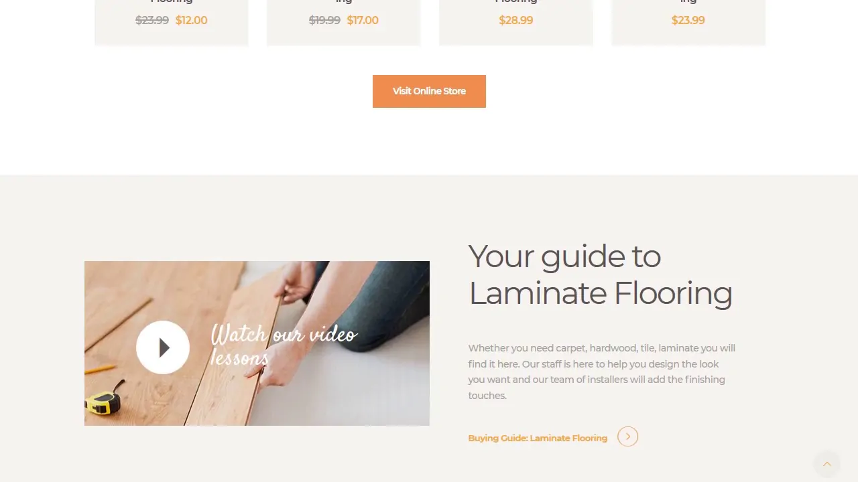Select the $17.00 discounted price
This screenshot has height=482, width=858.
pos(363,20)
